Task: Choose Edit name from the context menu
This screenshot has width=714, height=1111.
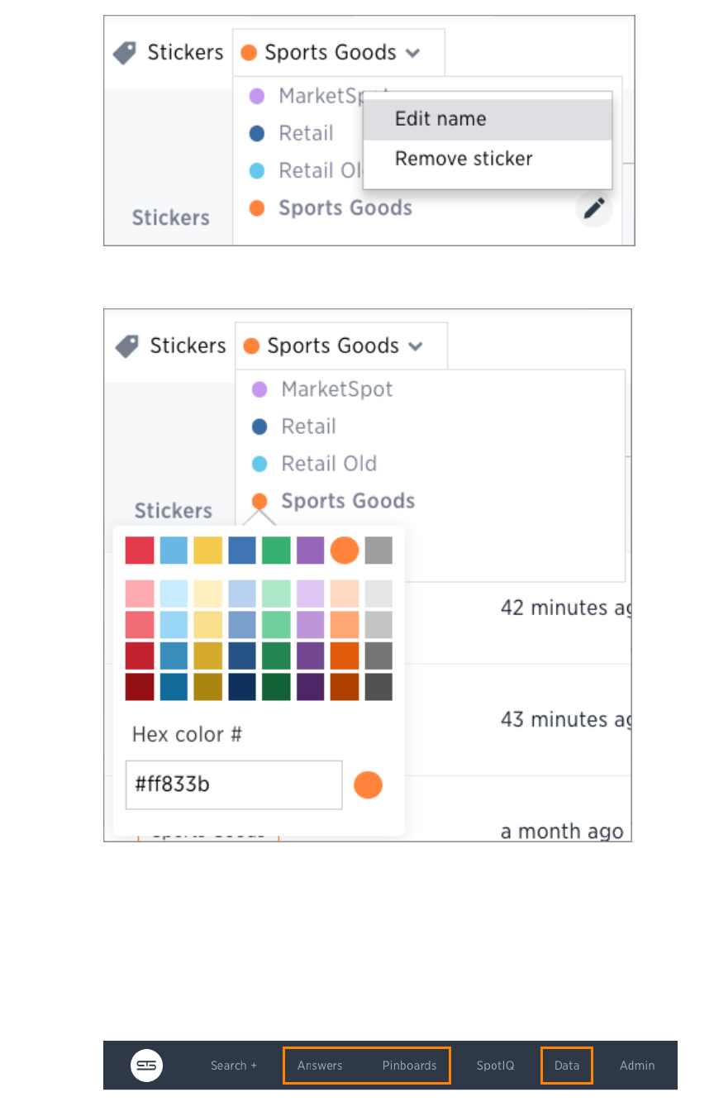Action: point(440,119)
